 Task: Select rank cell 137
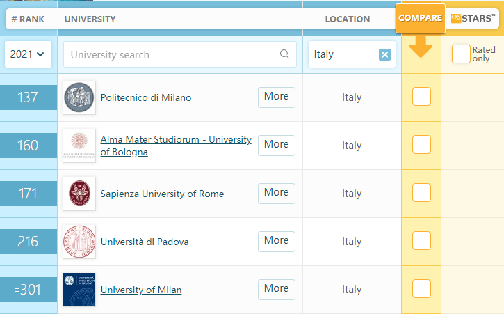click(x=29, y=97)
